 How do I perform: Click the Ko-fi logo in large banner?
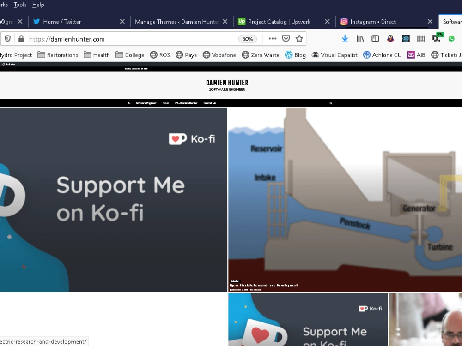click(192, 139)
